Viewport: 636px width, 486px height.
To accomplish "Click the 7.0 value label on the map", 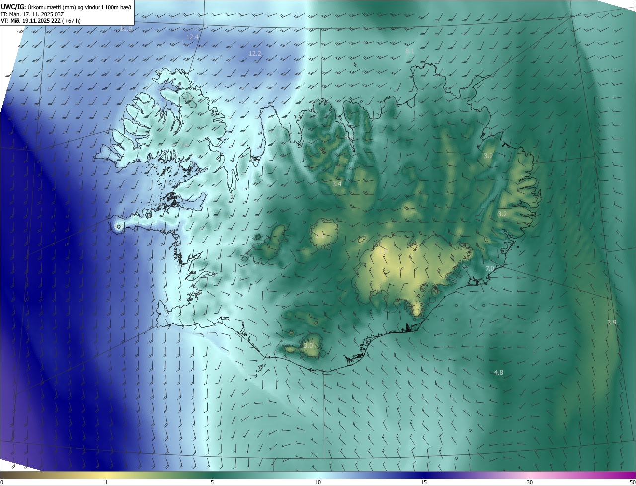I will click(489, 269).
